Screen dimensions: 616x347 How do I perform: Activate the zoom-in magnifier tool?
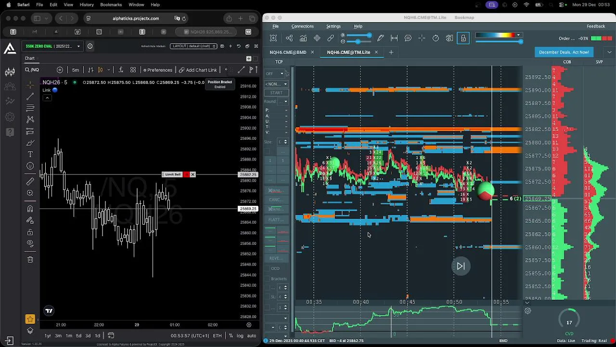coord(30,193)
